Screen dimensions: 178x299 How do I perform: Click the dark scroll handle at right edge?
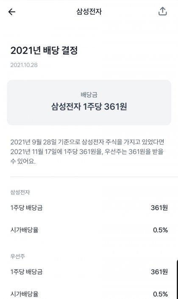(177, 279)
